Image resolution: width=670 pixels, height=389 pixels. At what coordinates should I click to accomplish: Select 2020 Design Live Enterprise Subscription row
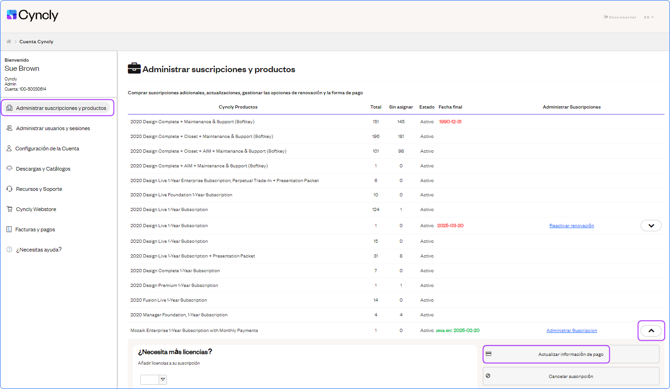[396, 181]
